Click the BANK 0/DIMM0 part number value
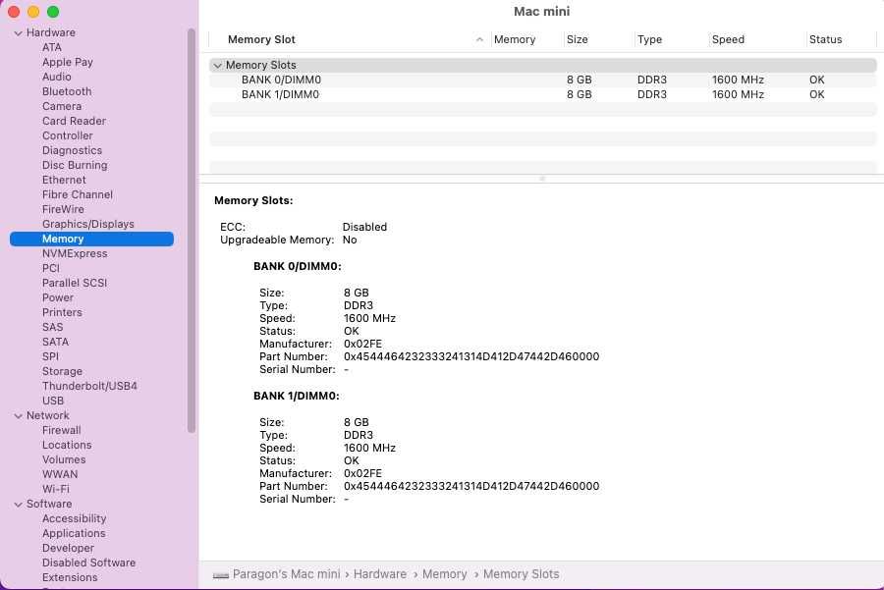The width and height of the screenshot is (884, 590). point(471,356)
